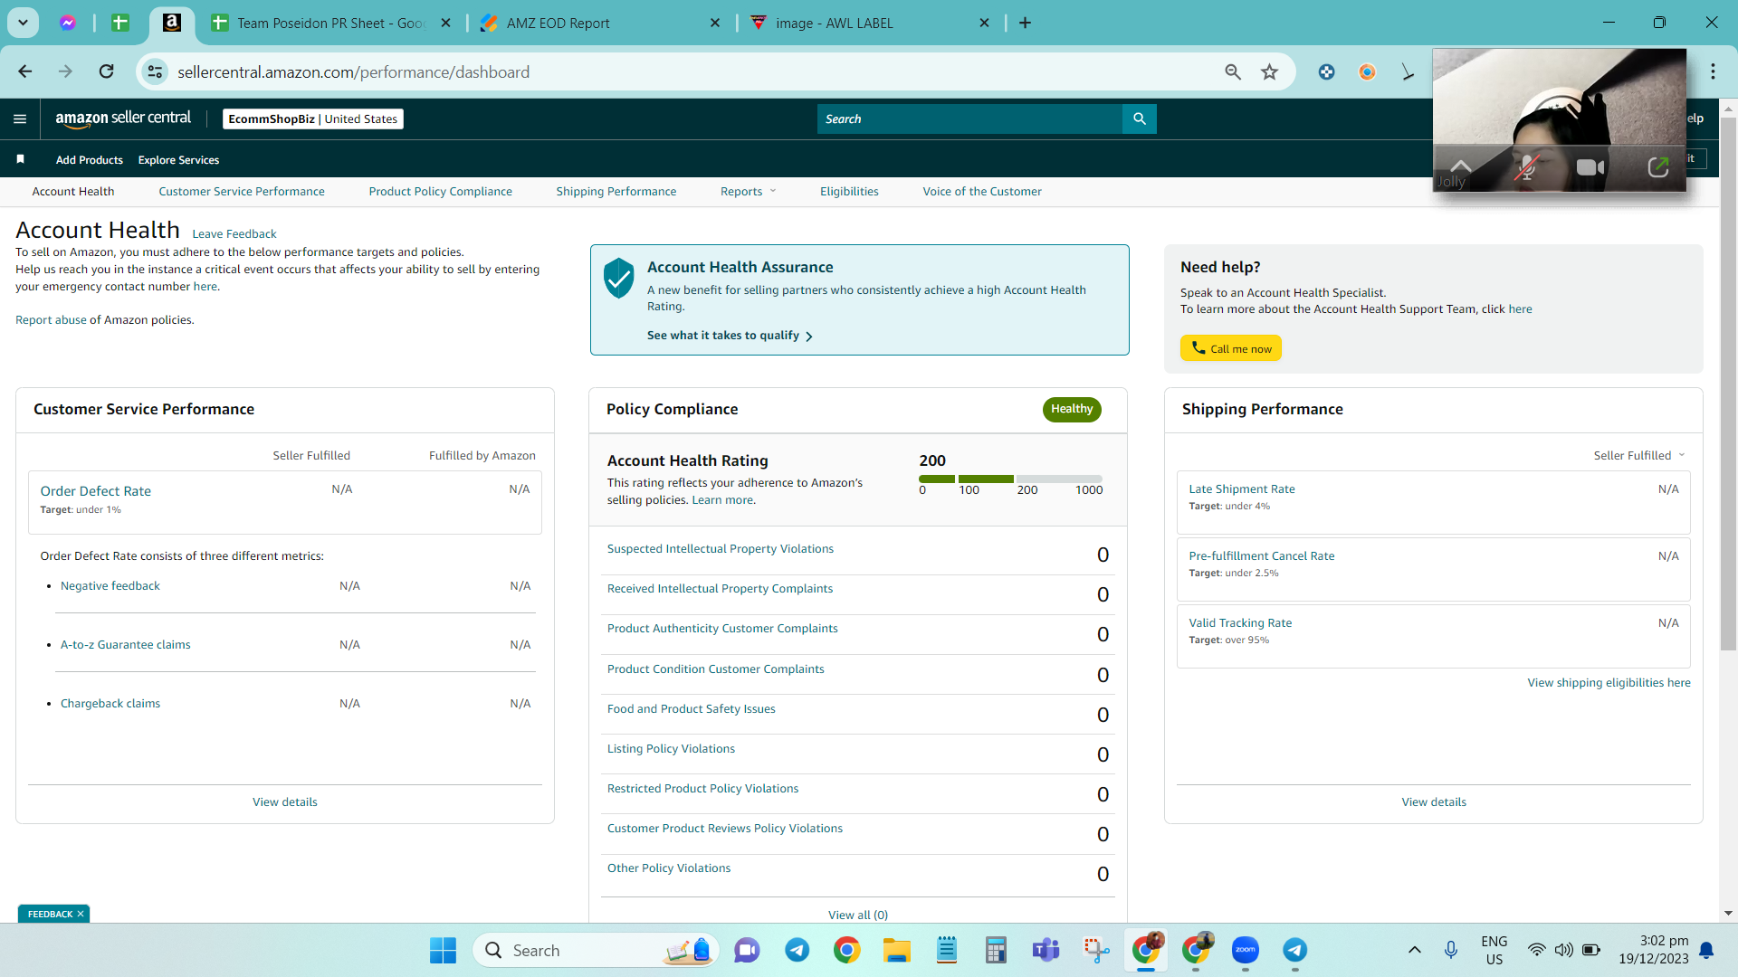Image resolution: width=1738 pixels, height=977 pixels.
Task: Open the Product Policy Compliance menu tab
Action: [441, 191]
